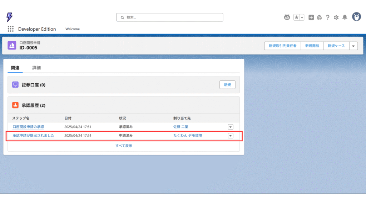Click the 証券口座 related list icon
Image resolution: width=366 pixels, height=205 pixels.
point(15,85)
